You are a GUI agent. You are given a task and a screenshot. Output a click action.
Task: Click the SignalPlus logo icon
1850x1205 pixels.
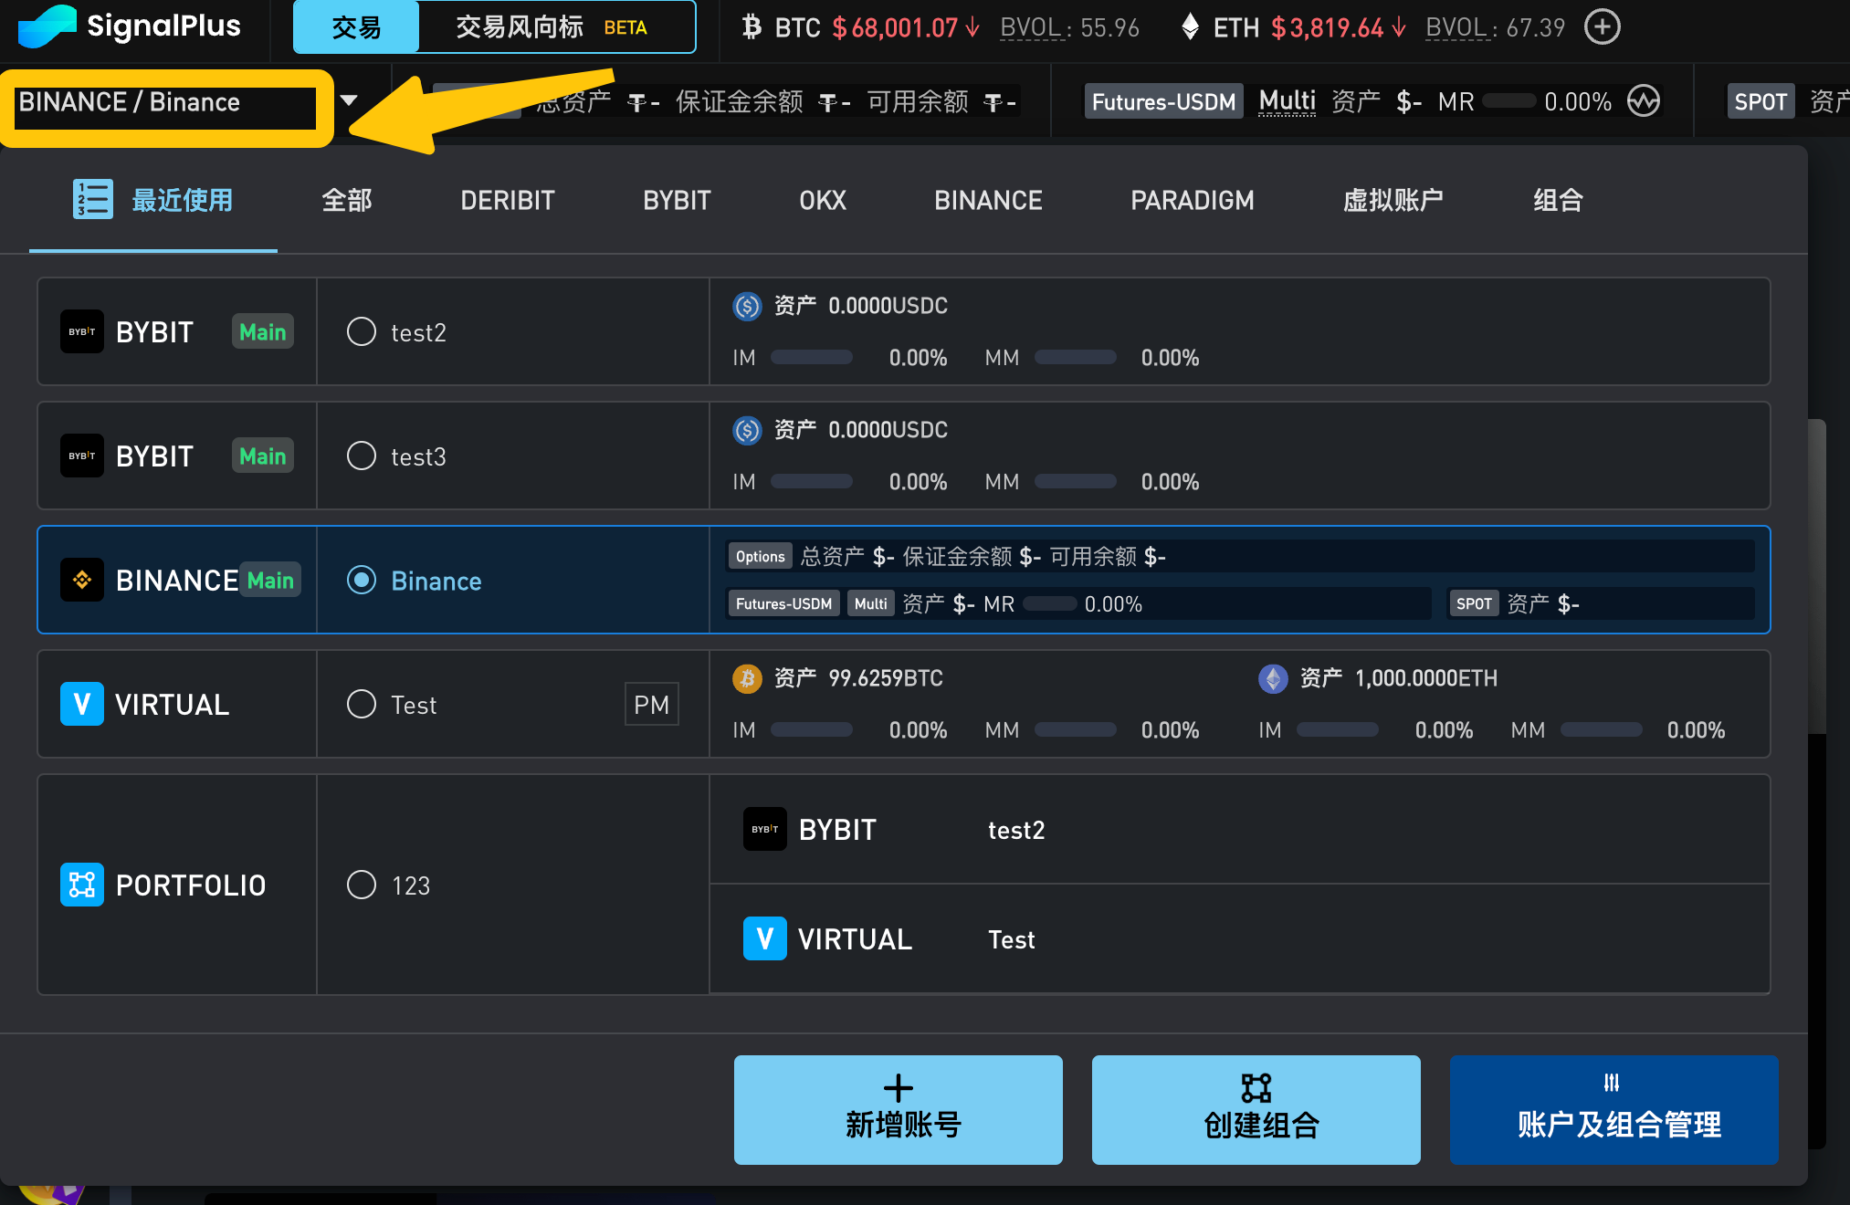47,26
